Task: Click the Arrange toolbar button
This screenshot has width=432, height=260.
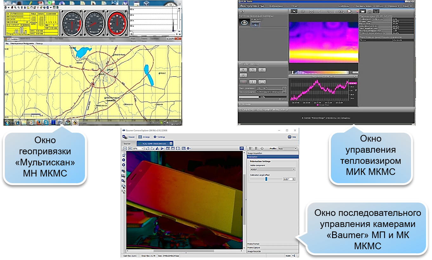Action: 144,137
